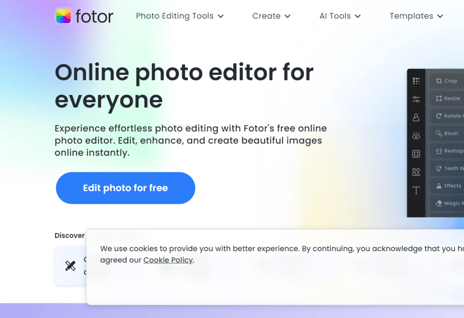
Task: Click the fotor wordmark text
Action: (94, 16)
